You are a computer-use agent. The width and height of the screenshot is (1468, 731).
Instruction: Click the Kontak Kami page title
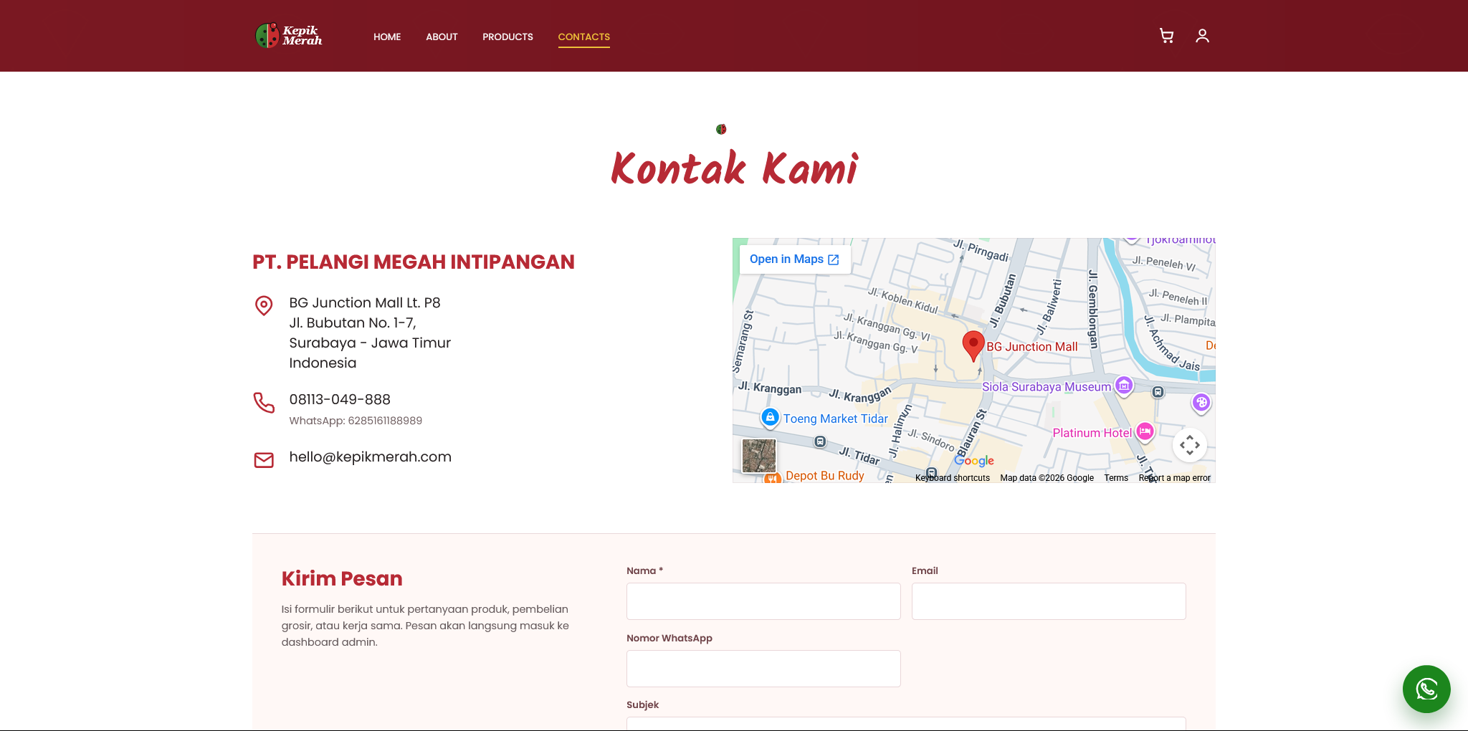[x=734, y=168]
